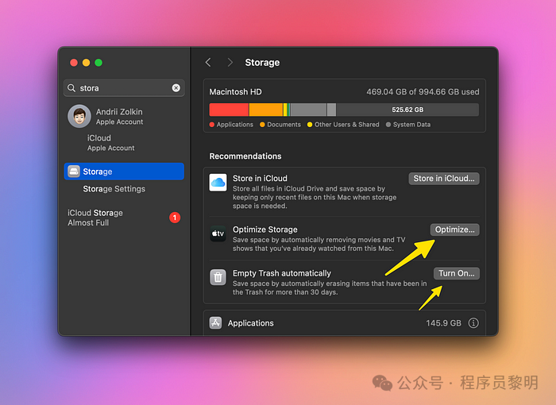Close the window with the red button
This screenshot has width=556, height=405.
coord(74,63)
